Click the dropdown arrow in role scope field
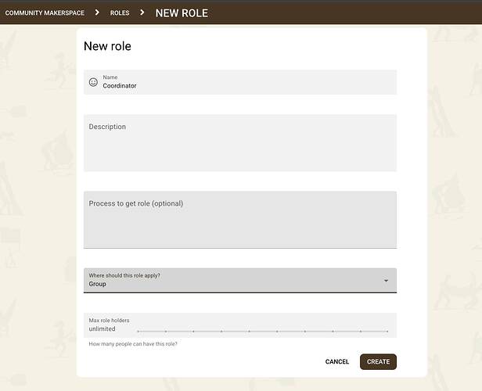 [386, 281]
